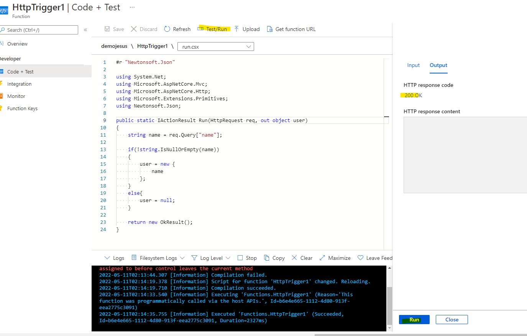The image size is (527, 336).
Task: Open Monitor in the sidebar
Action: click(x=16, y=96)
